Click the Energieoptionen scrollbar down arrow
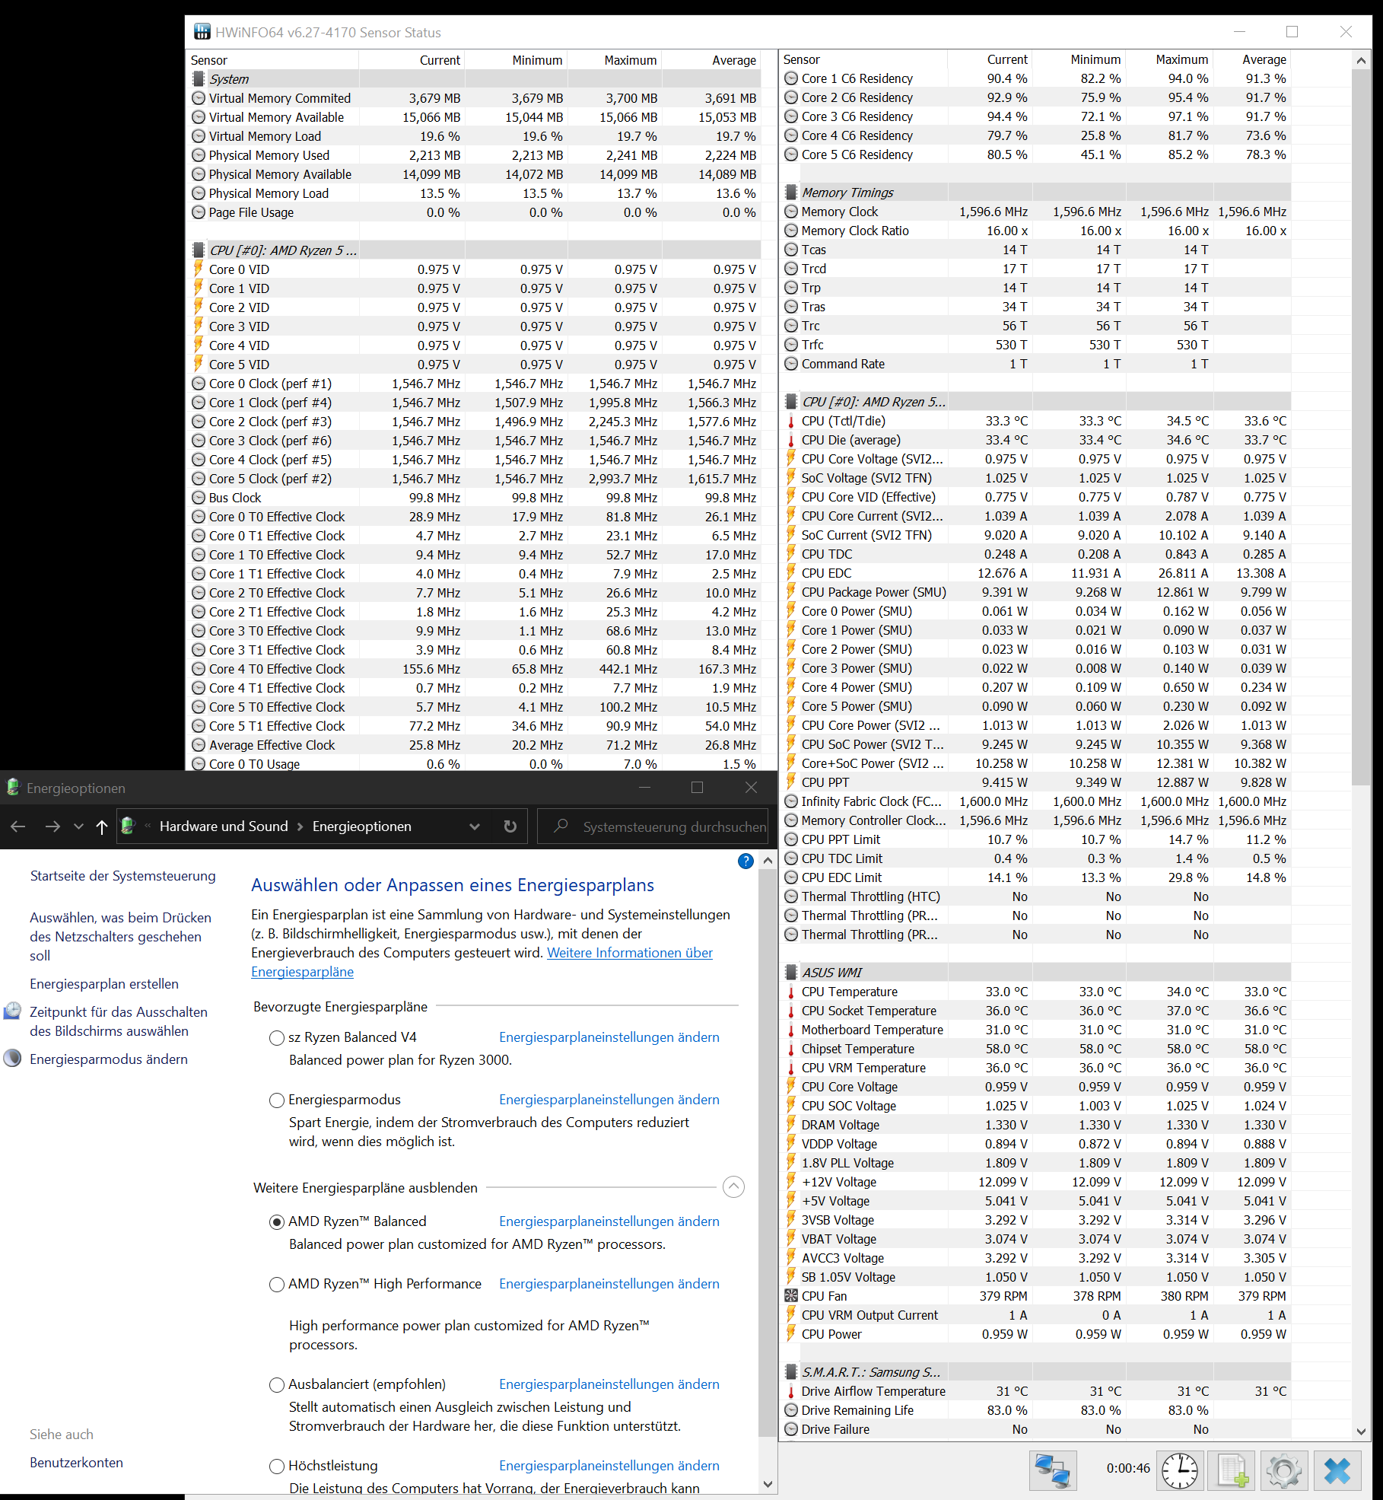The width and height of the screenshot is (1383, 1500). 768,1483
